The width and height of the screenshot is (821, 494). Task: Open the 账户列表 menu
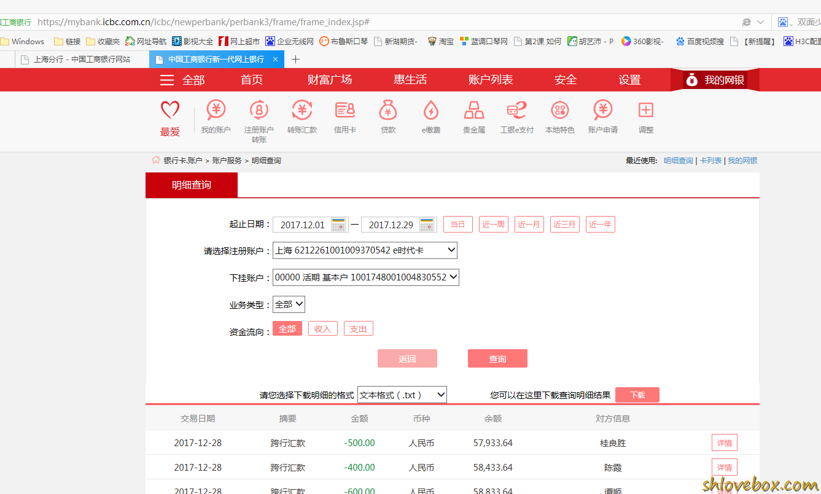491,80
